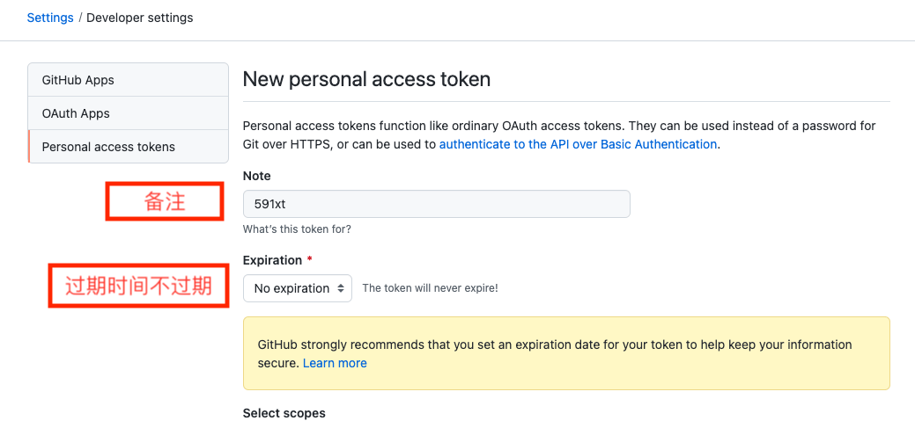Viewport: 915px width, 428px height.
Task: Expand the No expiration dropdown
Action: (x=297, y=288)
